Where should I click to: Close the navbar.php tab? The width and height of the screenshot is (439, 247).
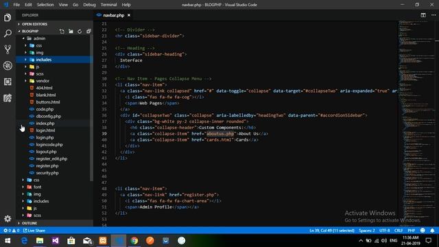(129, 15)
